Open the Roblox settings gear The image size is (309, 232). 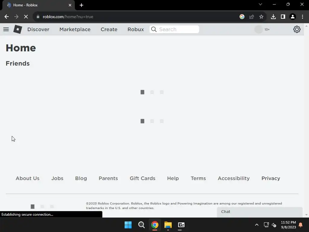(x=297, y=29)
